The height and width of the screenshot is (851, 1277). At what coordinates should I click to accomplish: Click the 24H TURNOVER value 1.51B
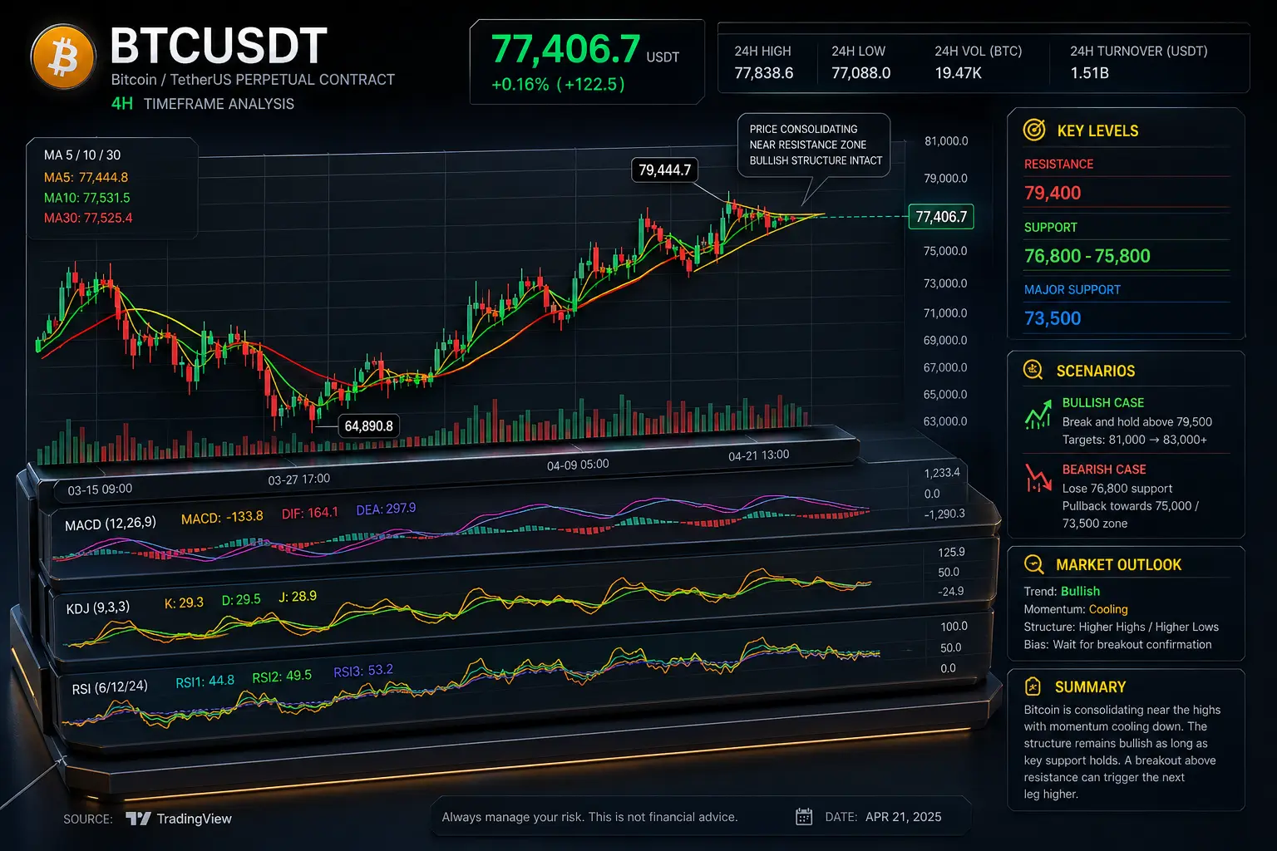click(1089, 73)
